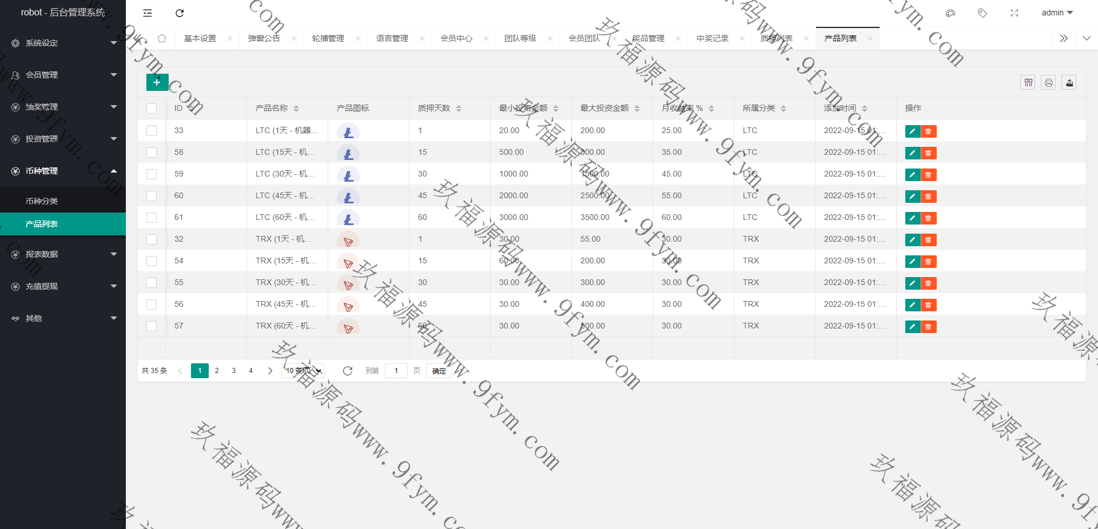Switch to the 会员中心 tab
This screenshot has height=529, width=1098.
click(456, 38)
